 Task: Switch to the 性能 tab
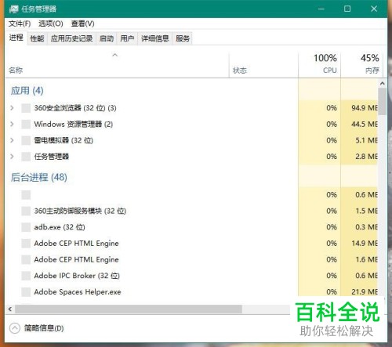tap(37, 38)
